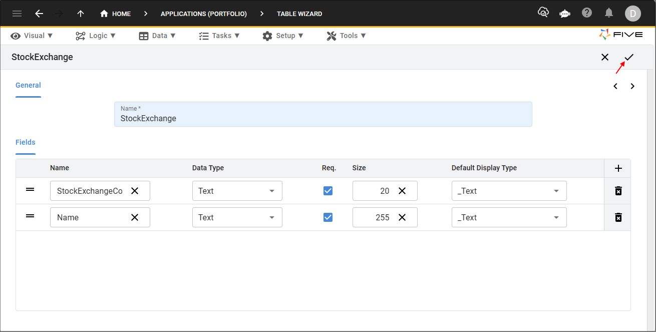Open Data Type dropdown for StockExchangeCo row
The image size is (656, 332).
237,191
